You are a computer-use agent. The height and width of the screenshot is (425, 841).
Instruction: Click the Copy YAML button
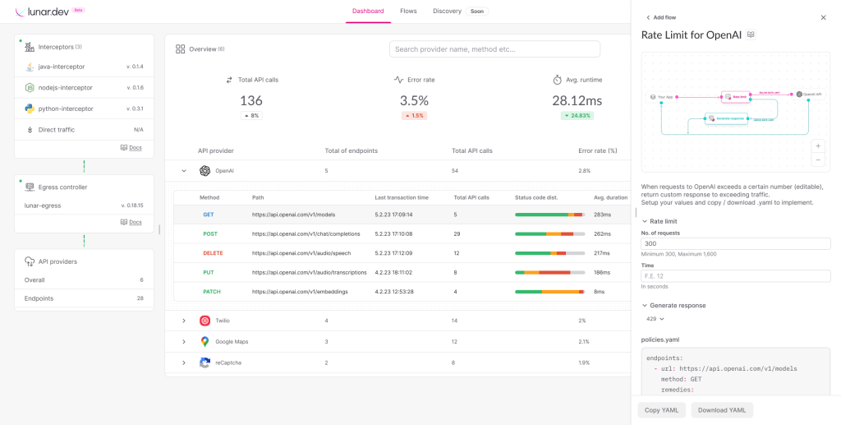pos(661,410)
